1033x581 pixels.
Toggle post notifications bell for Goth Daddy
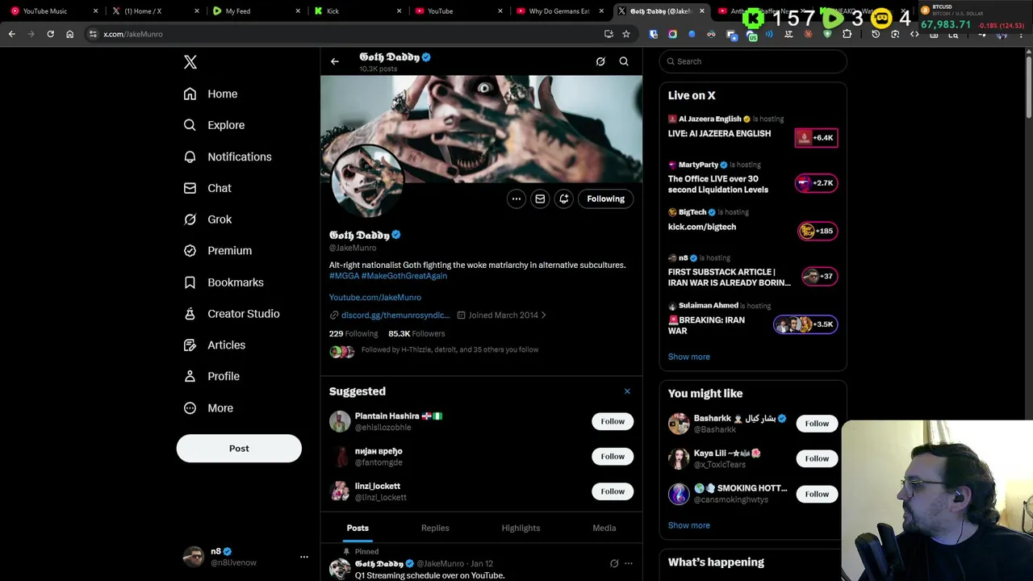[x=564, y=199]
